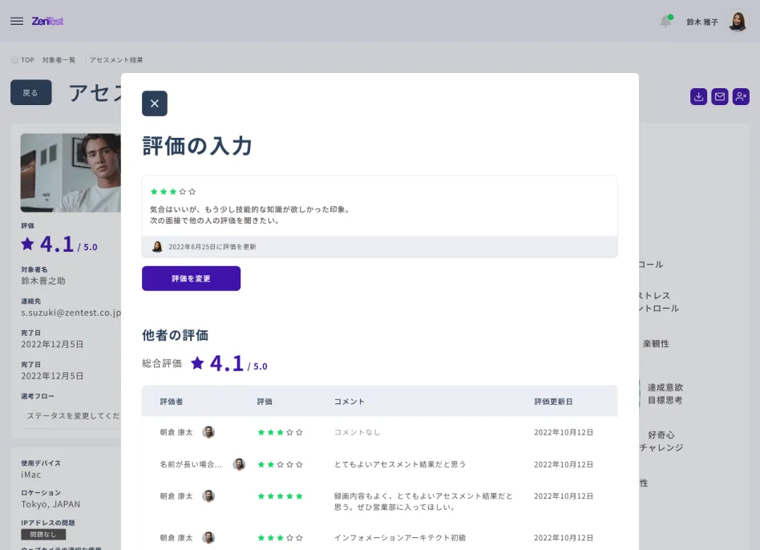
Task: Click the 戻る back button
Action: click(x=31, y=92)
